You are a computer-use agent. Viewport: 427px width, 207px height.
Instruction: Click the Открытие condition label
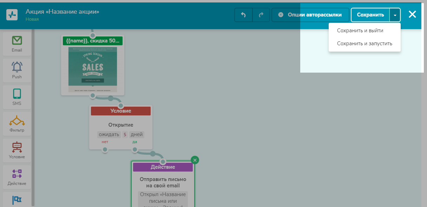121,125
